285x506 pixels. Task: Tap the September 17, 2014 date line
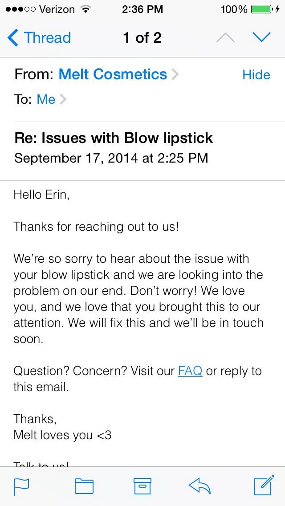(111, 158)
